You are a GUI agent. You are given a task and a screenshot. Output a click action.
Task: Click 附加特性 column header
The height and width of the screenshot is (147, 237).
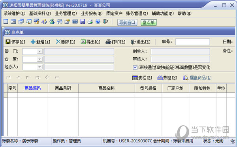203,88
